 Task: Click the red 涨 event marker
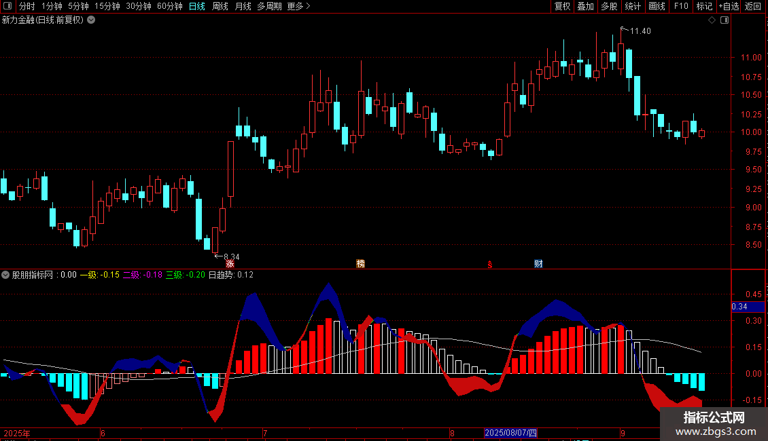[x=230, y=263]
